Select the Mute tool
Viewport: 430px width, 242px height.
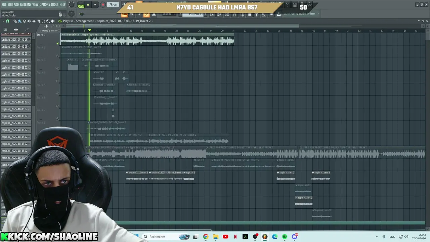(x=29, y=21)
